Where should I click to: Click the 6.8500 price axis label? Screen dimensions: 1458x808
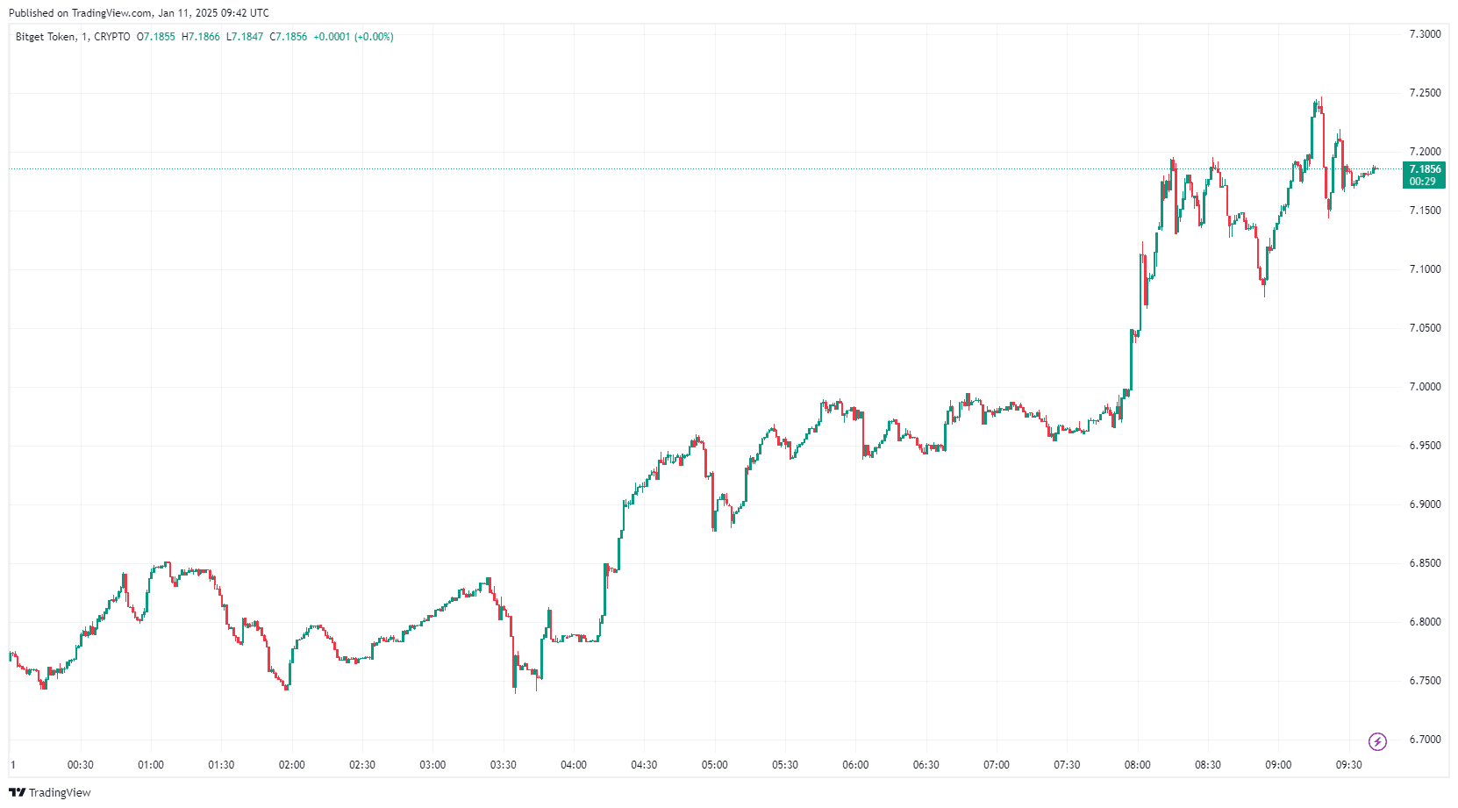coord(1425,563)
